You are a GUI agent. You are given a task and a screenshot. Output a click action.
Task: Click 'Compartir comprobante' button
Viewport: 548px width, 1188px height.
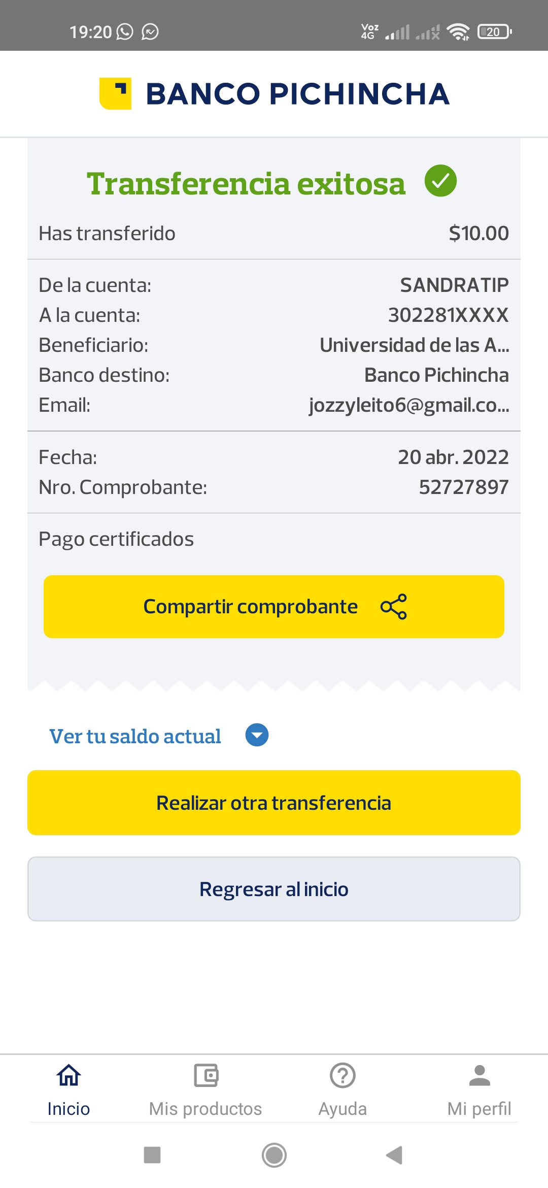pyautogui.click(x=251, y=607)
